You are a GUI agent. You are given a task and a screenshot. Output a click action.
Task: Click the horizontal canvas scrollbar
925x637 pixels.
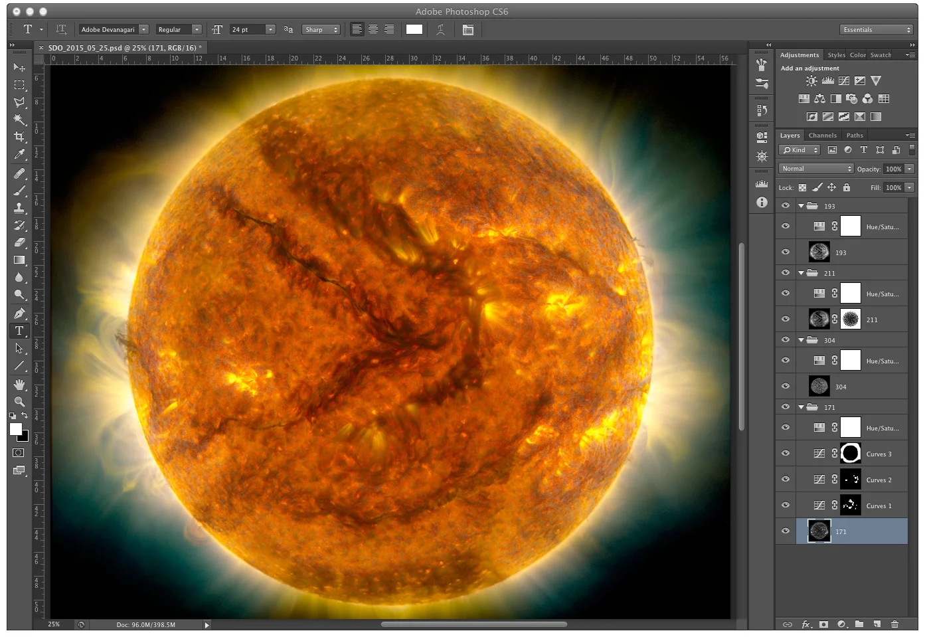(x=474, y=624)
